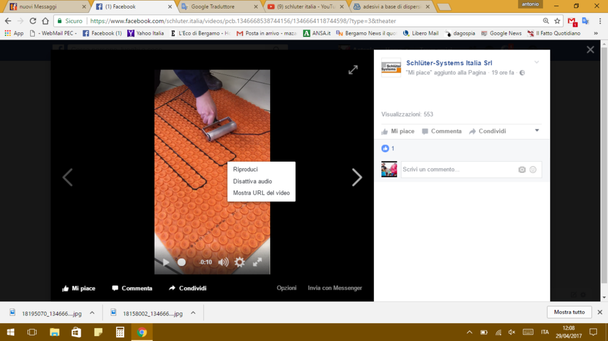Open the ANSA.it bookmark

click(317, 34)
